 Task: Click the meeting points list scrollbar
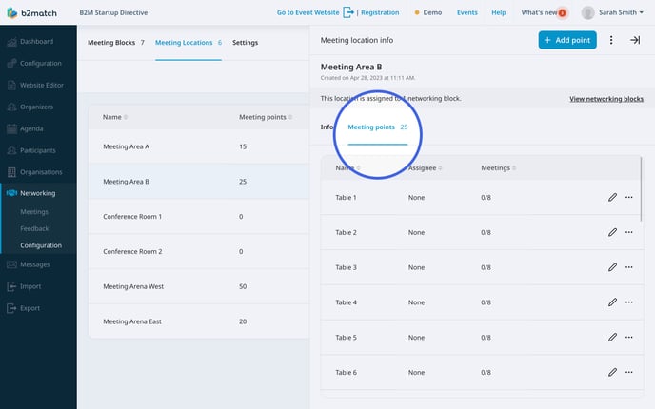642,188
